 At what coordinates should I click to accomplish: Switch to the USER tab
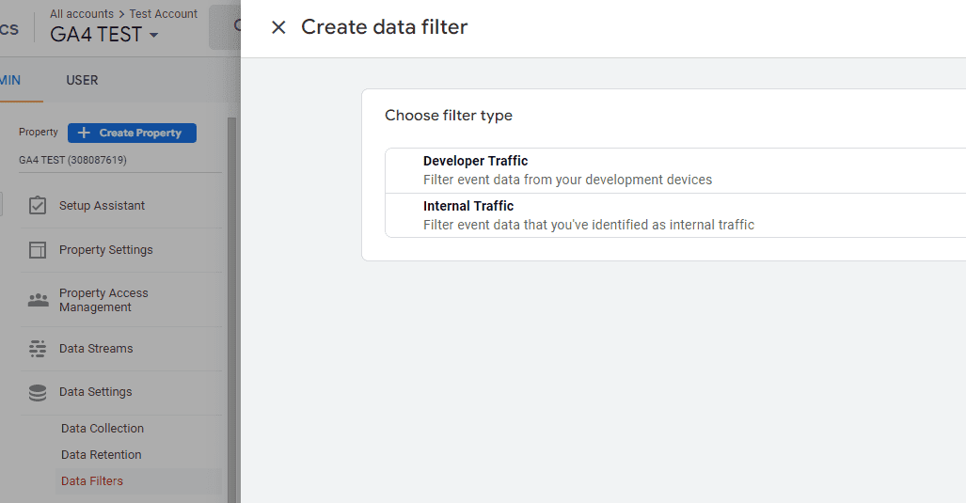82,80
